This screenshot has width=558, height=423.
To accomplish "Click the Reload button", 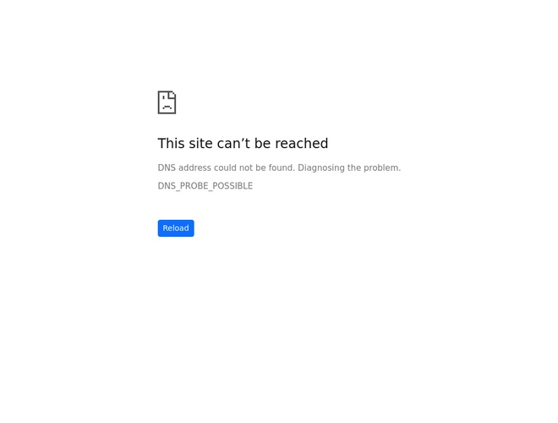I will pyautogui.click(x=176, y=228).
